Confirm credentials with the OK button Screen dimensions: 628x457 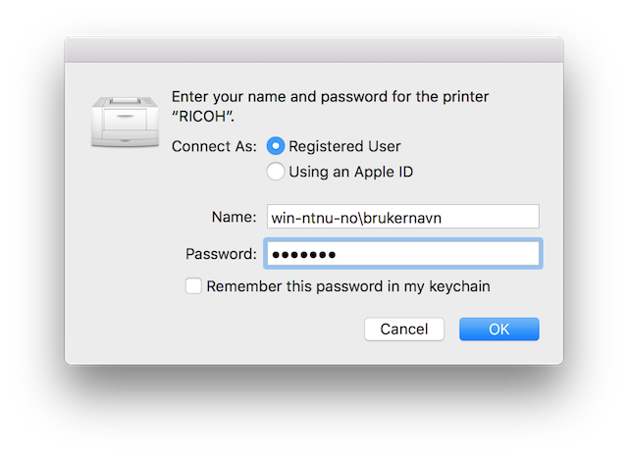499,329
